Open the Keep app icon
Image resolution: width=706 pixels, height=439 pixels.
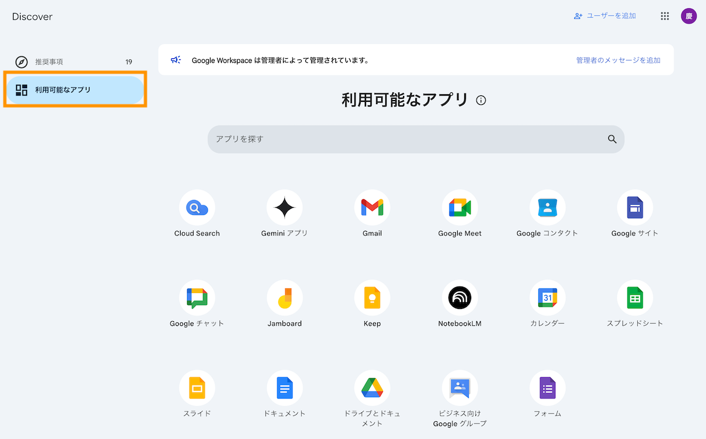pyautogui.click(x=372, y=298)
